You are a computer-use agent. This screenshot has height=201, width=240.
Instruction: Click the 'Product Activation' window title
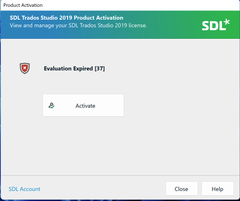[23, 5]
